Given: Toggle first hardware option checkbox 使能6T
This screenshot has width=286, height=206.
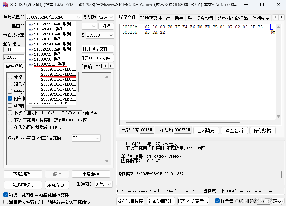Looking at the screenshot, I should point(10,77).
